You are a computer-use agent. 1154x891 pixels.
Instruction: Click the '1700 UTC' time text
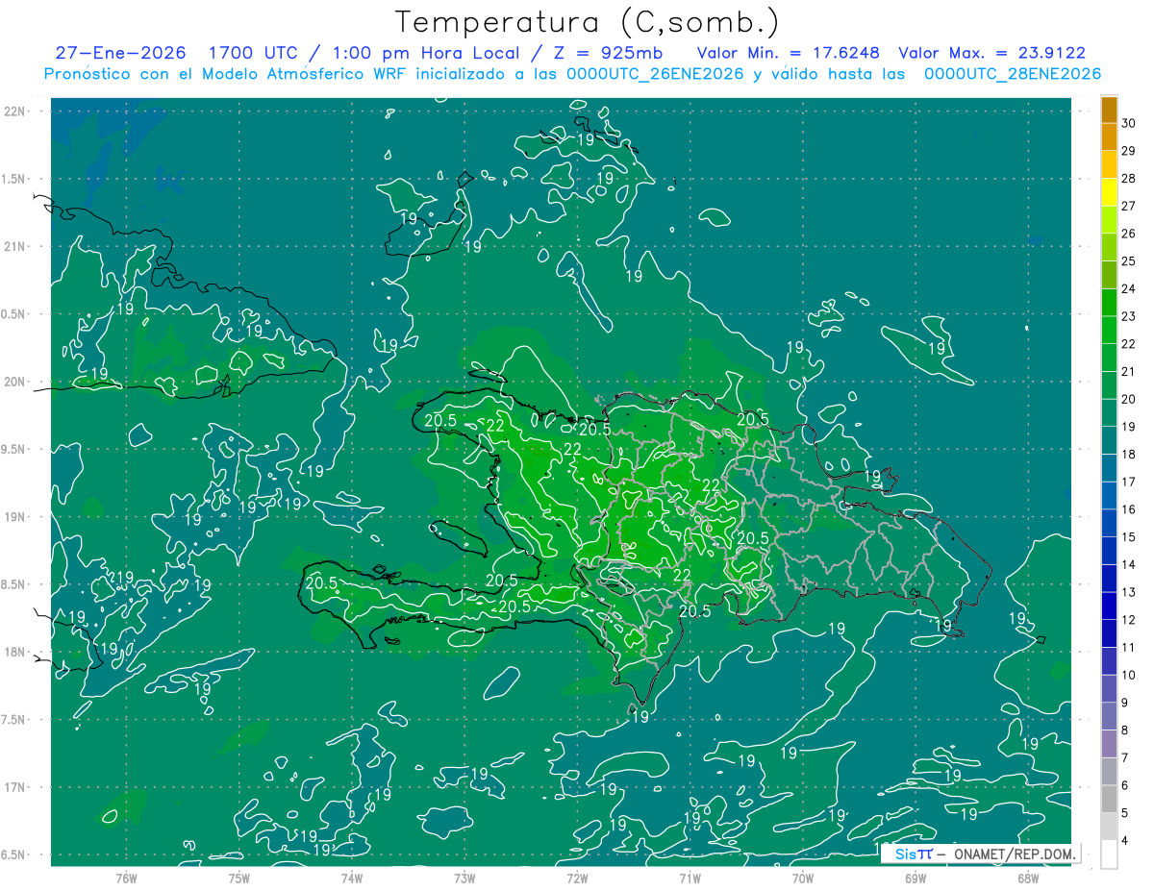(255, 54)
